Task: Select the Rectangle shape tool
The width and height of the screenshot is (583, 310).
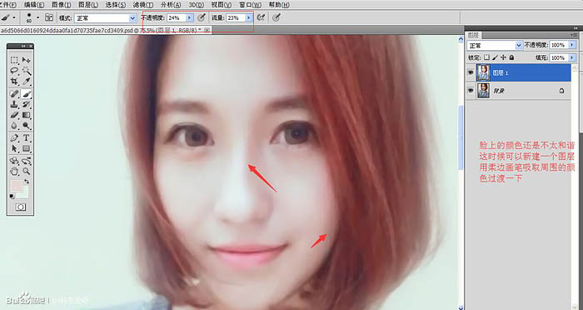Action: tap(26, 149)
